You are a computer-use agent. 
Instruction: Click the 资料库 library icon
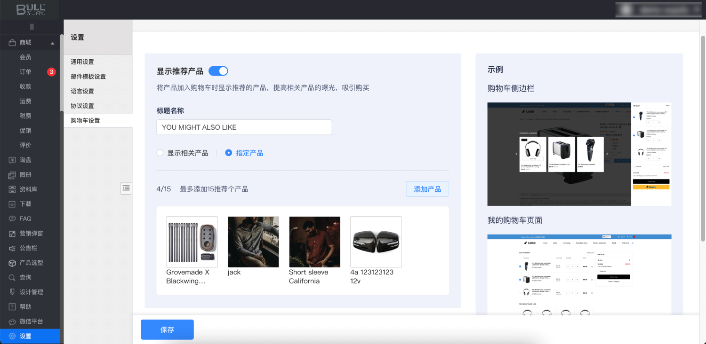(x=12, y=189)
